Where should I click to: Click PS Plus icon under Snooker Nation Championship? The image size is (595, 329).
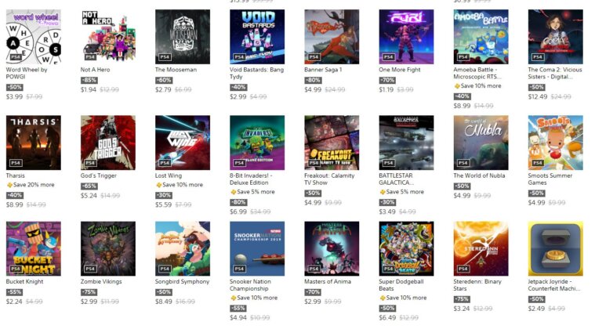click(x=234, y=298)
